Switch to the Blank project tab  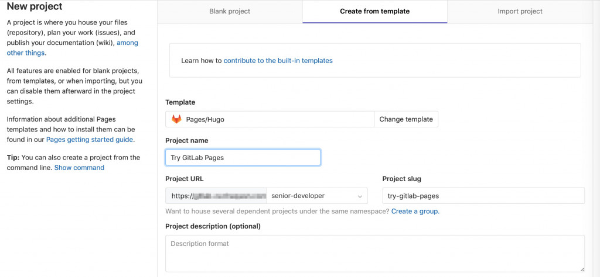point(230,11)
